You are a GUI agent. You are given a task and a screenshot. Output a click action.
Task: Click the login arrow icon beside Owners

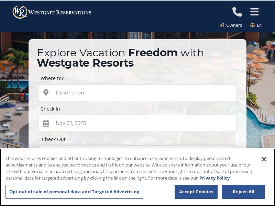(222, 25)
